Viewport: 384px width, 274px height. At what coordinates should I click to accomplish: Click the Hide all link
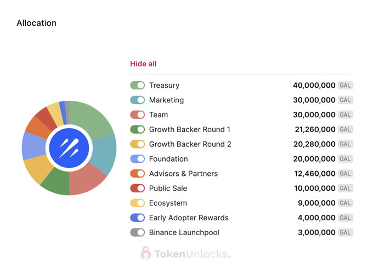pos(143,64)
